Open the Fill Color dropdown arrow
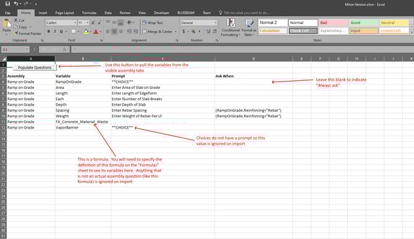The image size is (414, 239). click(x=91, y=31)
